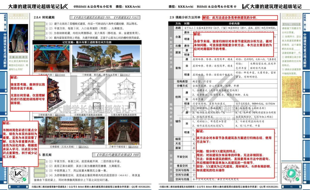Open the yellow ancient painting in right margin
This screenshot has width=310, height=190.
coord(291,92)
